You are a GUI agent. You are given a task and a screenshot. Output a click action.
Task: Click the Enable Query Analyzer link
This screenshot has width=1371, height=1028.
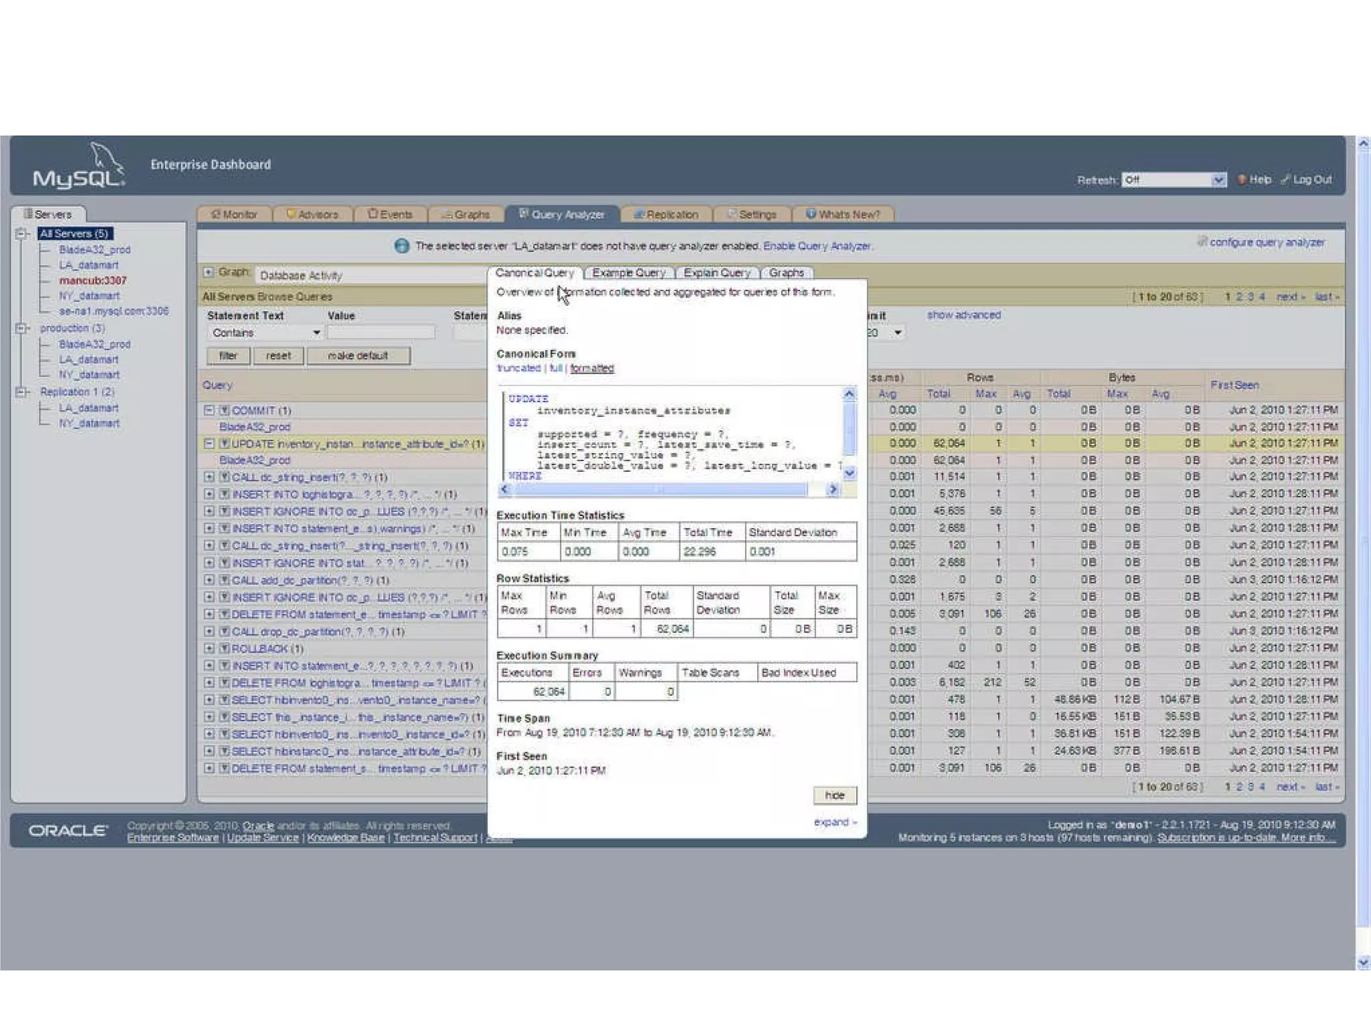pyautogui.click(x=817, y=246)
